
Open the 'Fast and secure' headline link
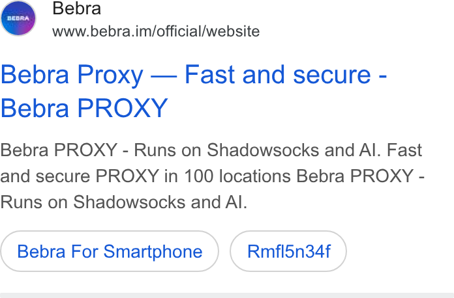point(277,74)
